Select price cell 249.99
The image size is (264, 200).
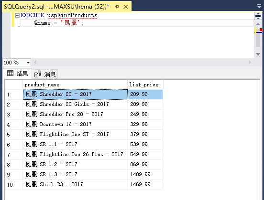click(145, 115)
